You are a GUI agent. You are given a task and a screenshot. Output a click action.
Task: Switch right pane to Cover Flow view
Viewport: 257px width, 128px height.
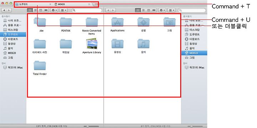[x=154, y=10]
